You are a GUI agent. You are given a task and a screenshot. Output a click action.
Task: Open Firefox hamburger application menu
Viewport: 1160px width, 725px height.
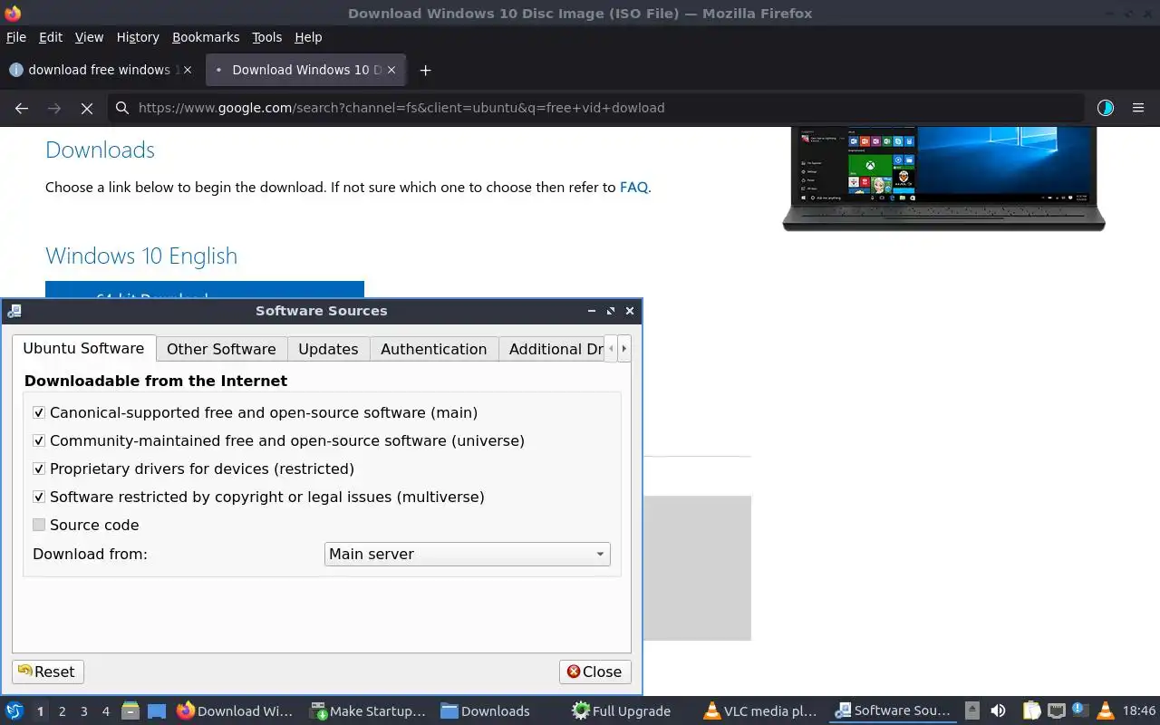coord(1138,108)
